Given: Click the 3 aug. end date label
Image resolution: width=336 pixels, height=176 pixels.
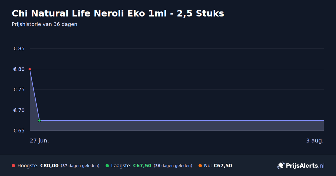Looking at the screenshot, I should click(x=315, y=141).
